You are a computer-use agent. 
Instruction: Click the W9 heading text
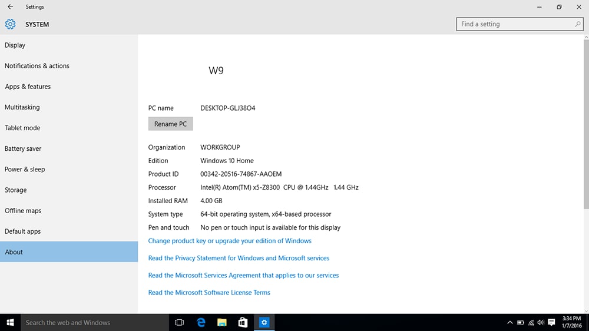point(216,71)
